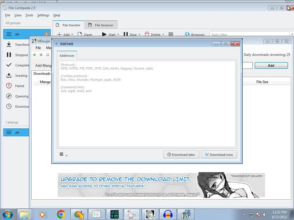Click the HDoujin pause button
The width and height of the screenshot is (294, 220).
coord(41,55)
